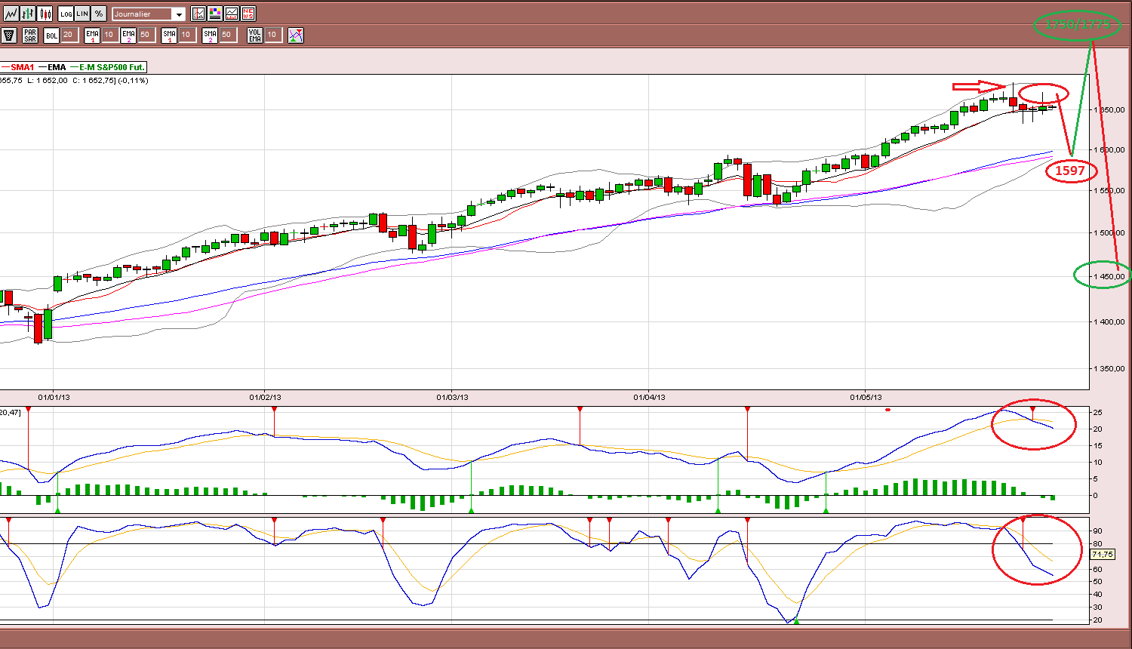Click the 71,75 stochastic value label

click(1103, 554)
